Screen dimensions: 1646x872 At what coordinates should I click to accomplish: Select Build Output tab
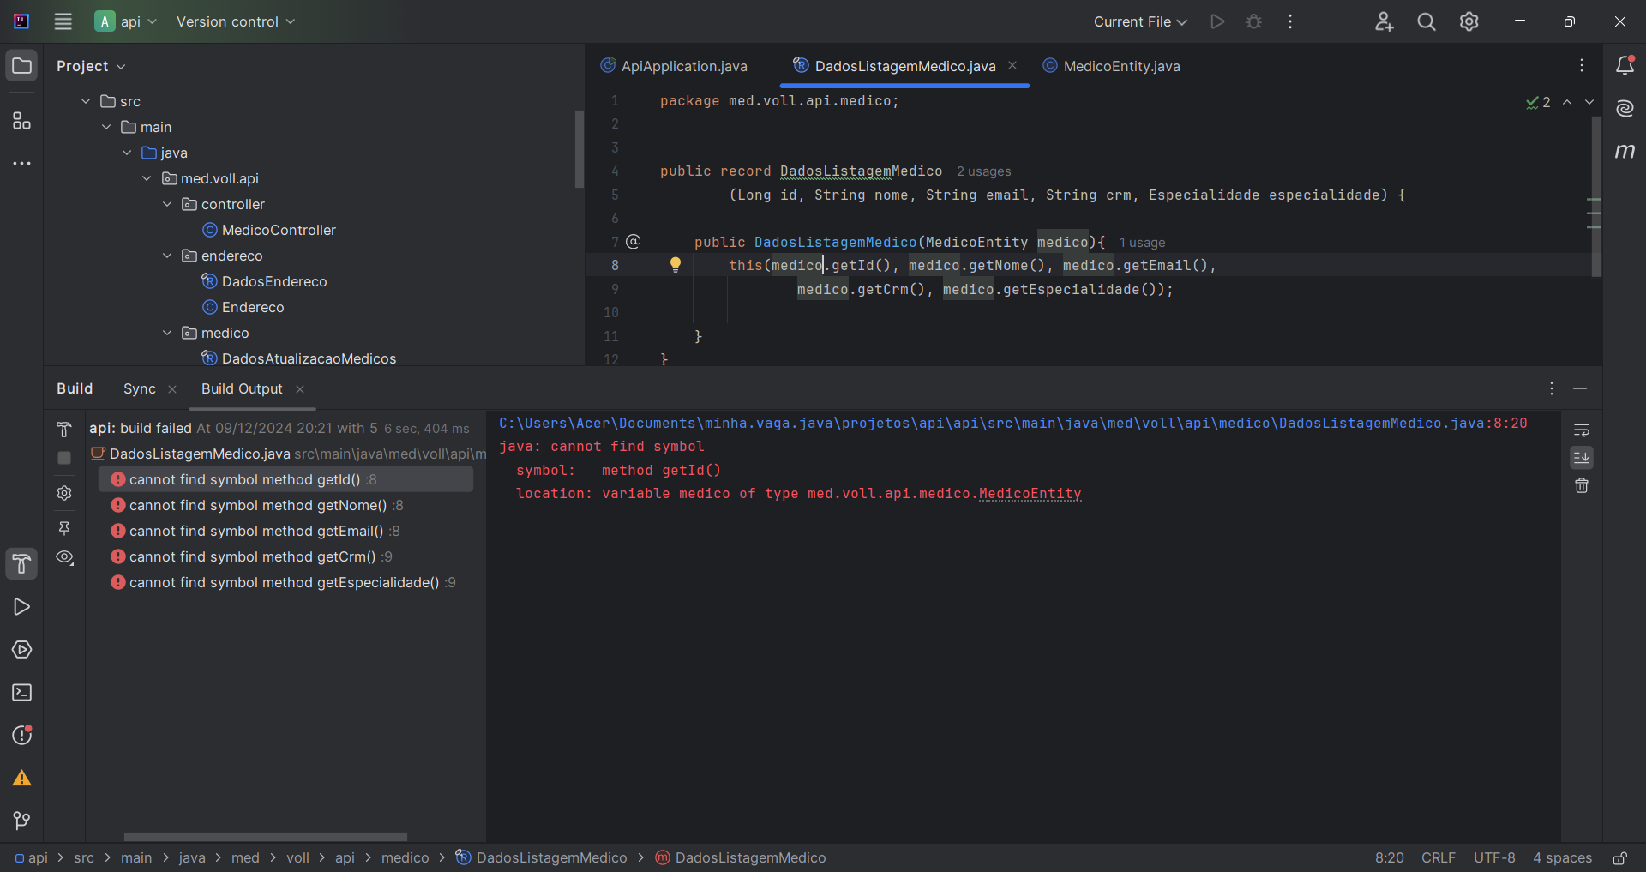(x=242, y=388)
